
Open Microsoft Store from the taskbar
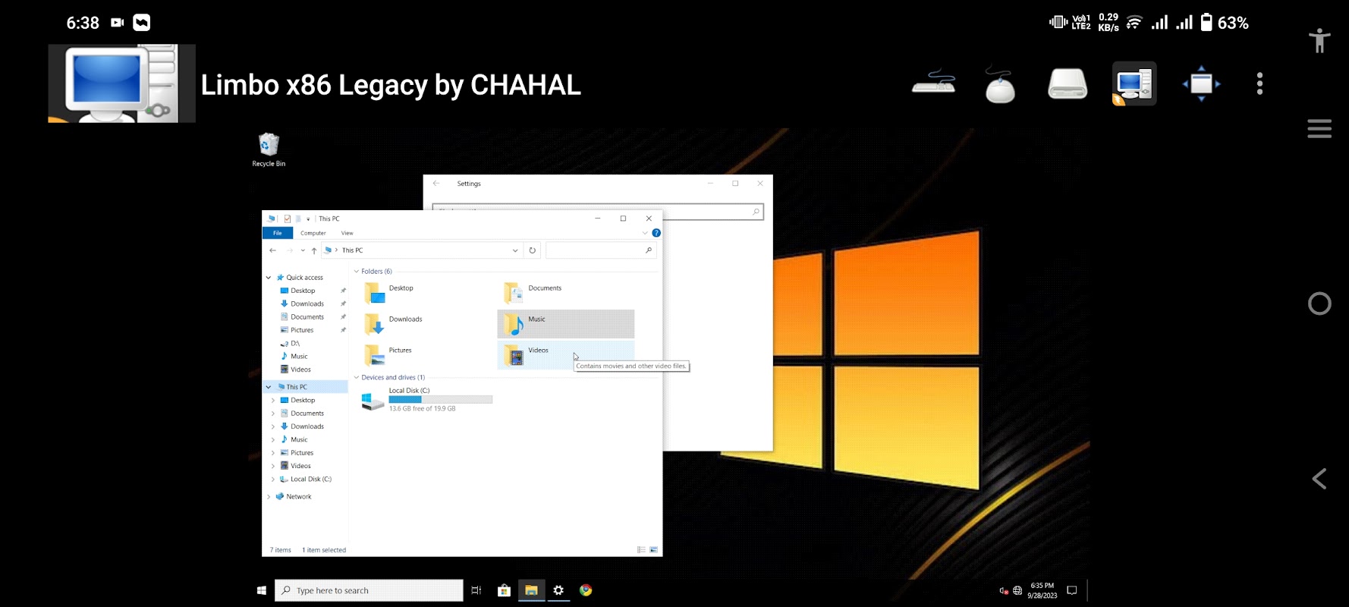coord(504,590)
